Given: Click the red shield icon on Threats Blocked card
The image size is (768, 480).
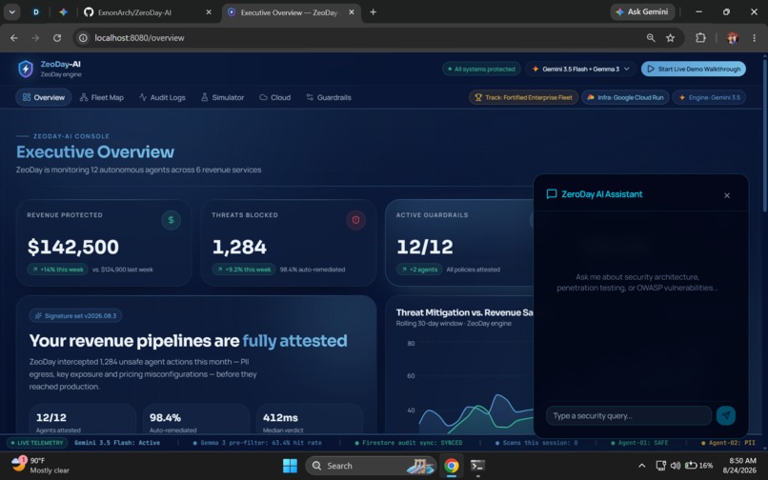Looking at the screenshot, I should point(355,220).
